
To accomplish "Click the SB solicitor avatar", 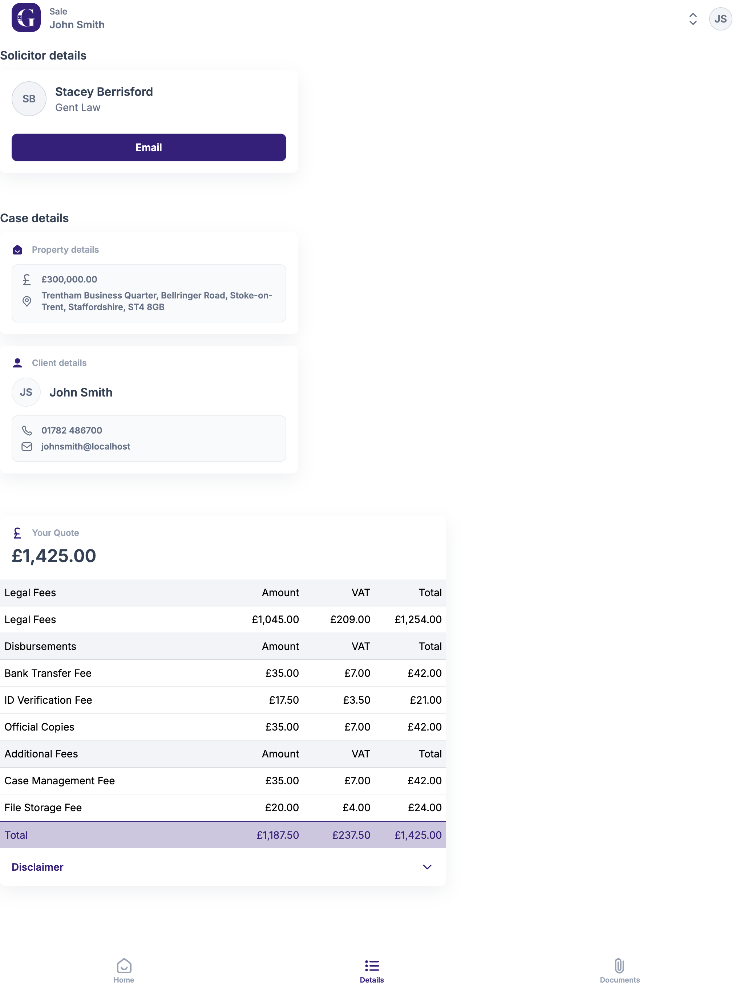I will tap(29, 99).
